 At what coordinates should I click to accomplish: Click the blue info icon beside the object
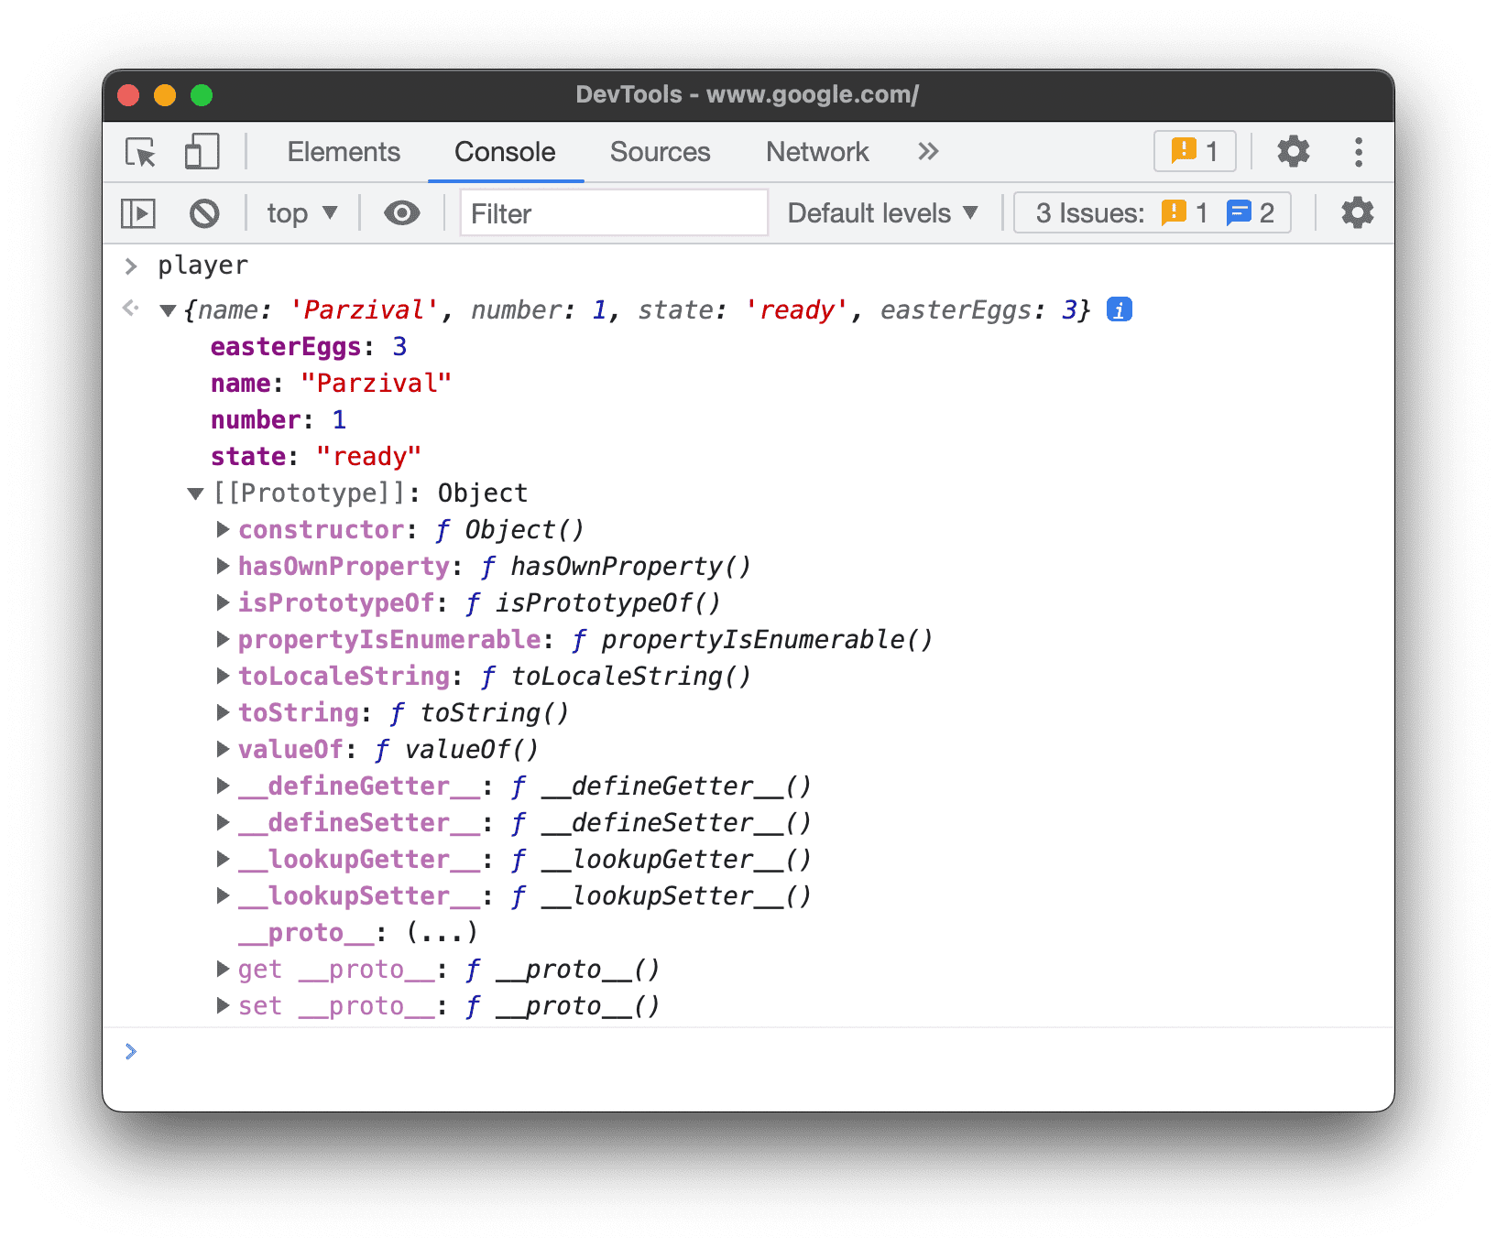(1119, 310)
